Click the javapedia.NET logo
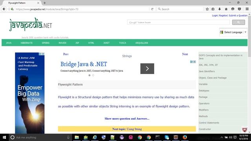This screenshot has height=141, width=251. [x=31, y=24]
